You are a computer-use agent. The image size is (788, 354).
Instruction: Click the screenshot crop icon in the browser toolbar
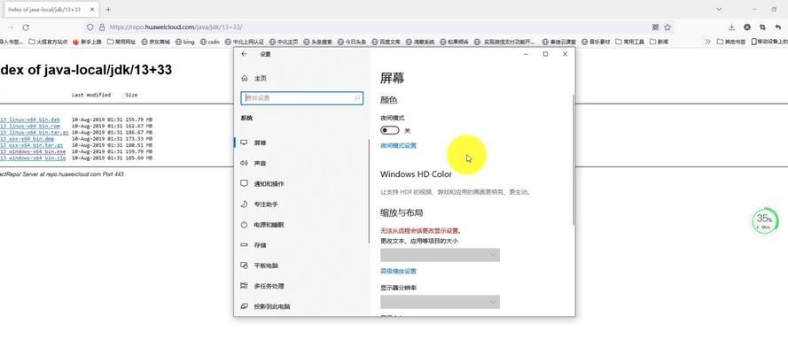pyautogui.click(x=762, y=27)
